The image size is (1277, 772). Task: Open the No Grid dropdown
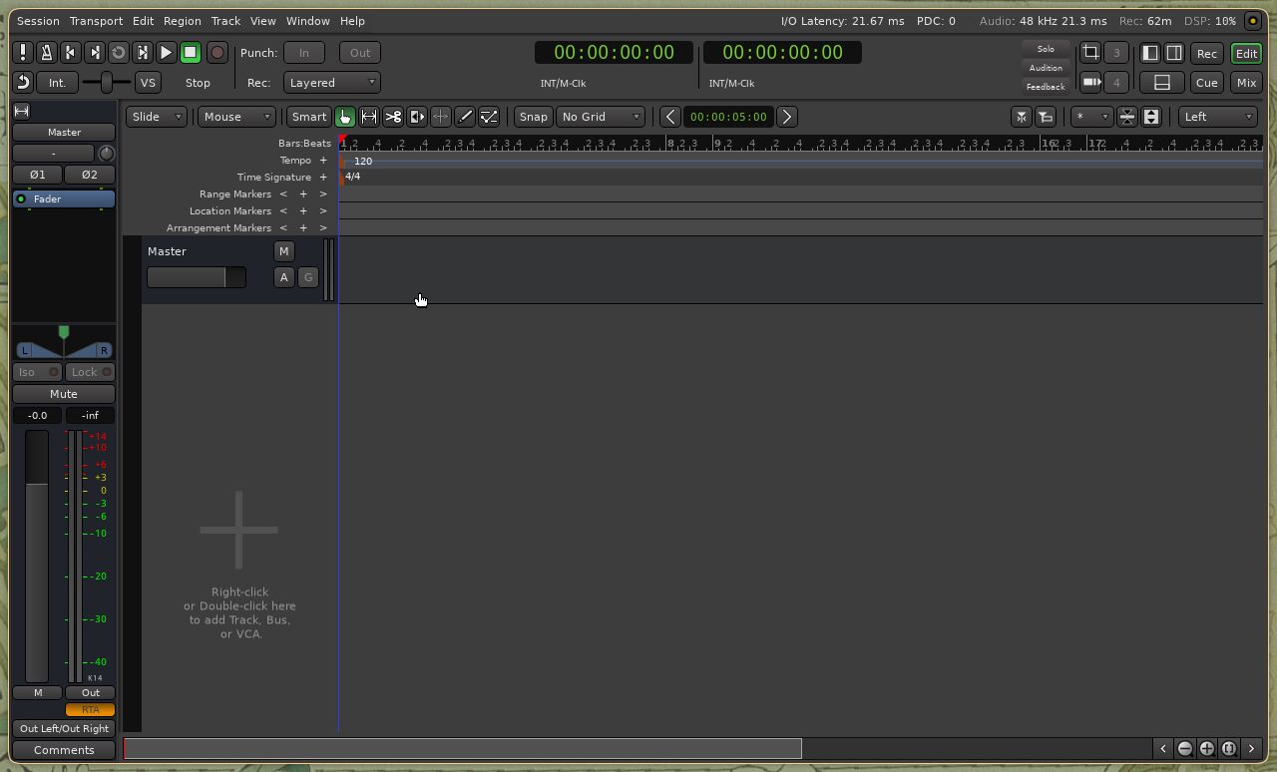click(601, 117)
